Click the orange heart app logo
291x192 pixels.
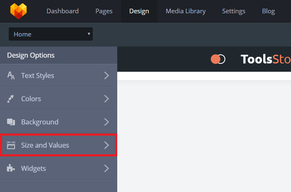pos(18,11)
